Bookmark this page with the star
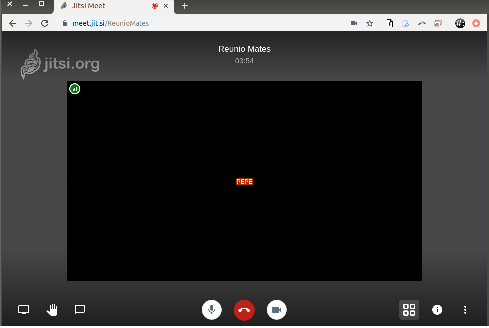This screenshot has width=489, height=328. tap(370, 23)
